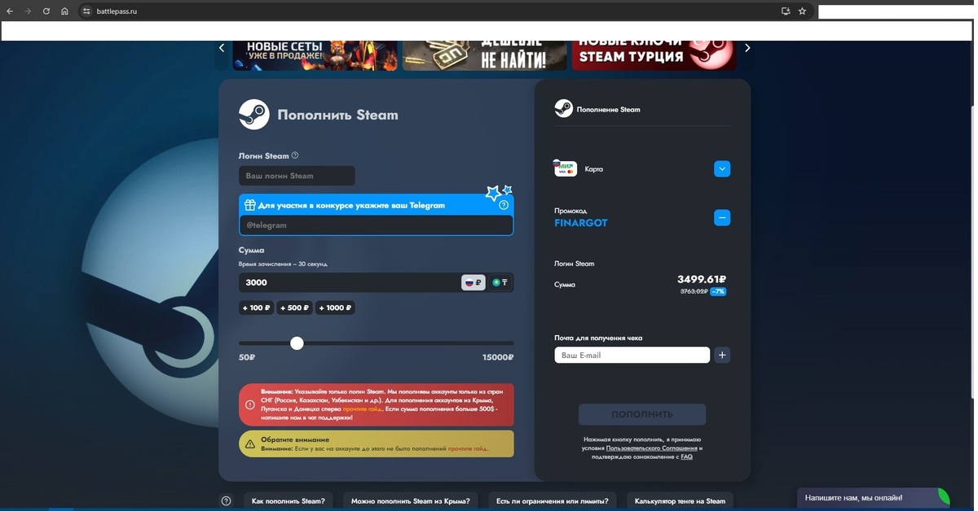Viewport: 978px width, 511px height.
Task: Bookmark this page with the star icon
Action: pos(802,11)
